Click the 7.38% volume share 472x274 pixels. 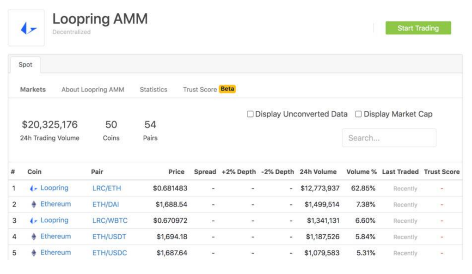(x=365, y=205)
